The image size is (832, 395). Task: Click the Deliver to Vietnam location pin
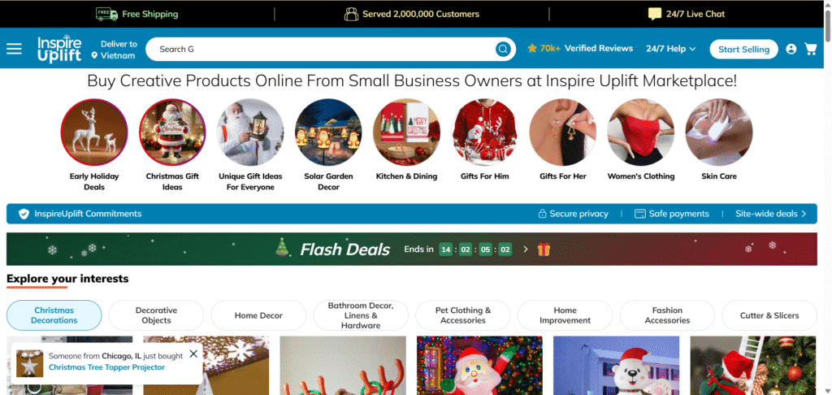point(94,55)
